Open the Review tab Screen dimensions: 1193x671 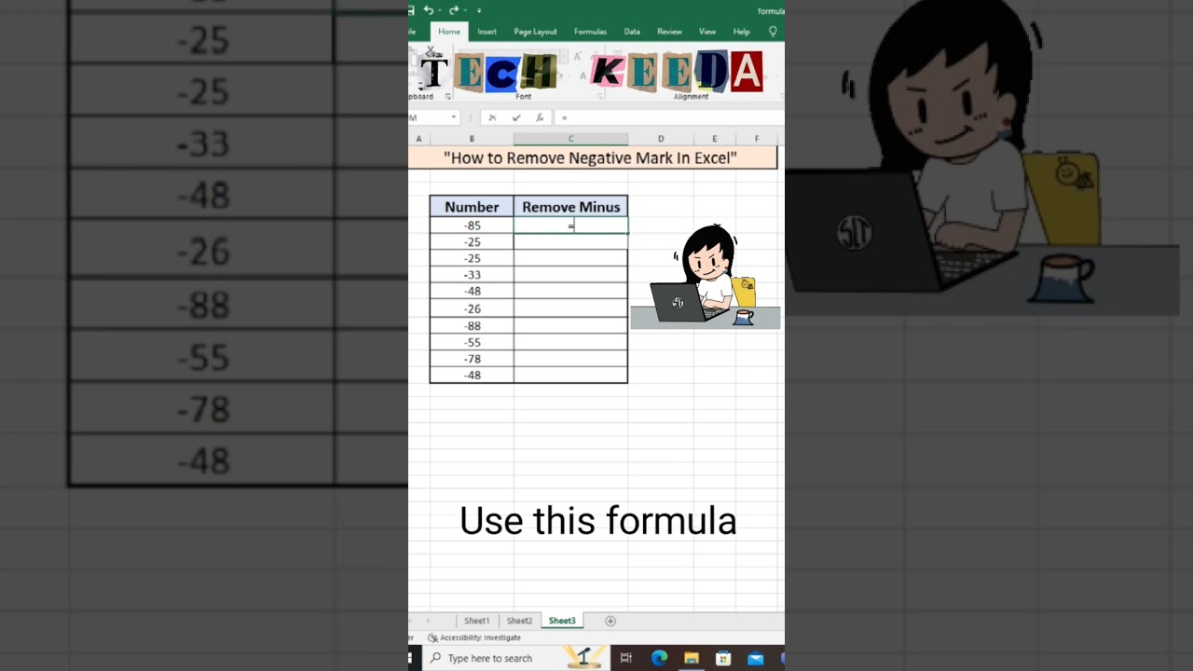tap(669, 32)
